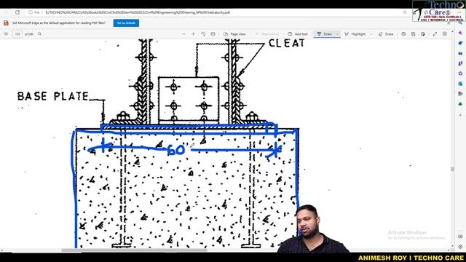This screenshot has height=262, width=466.
Task: Refresh the page in Edge
Action: [17, 12]
